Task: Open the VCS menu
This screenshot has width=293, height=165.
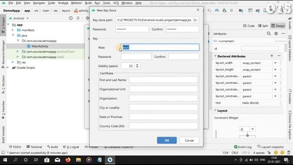Action: 116,3
